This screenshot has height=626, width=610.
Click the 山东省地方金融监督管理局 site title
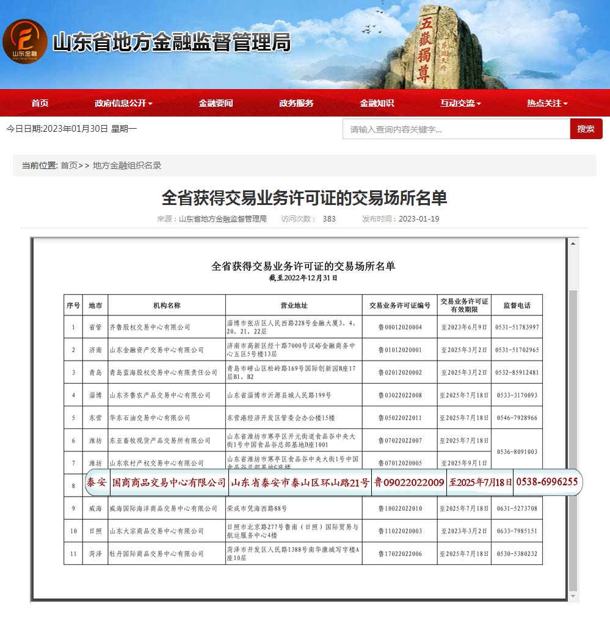pyautogui.click(x=172, y=42)
